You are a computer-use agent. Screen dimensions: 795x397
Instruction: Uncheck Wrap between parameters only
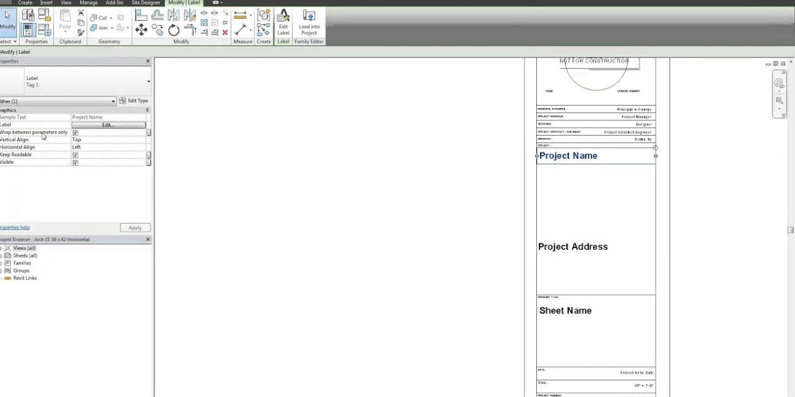pos(75,132)
